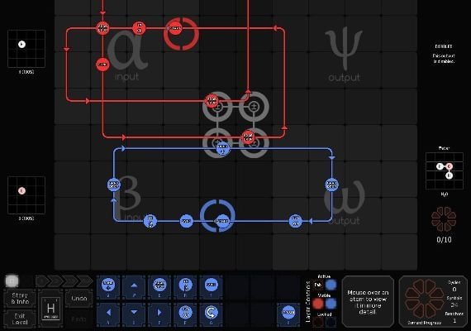Click the empty upper-right bonder
Screen dimensions: 471x331
tap(254, 107)
